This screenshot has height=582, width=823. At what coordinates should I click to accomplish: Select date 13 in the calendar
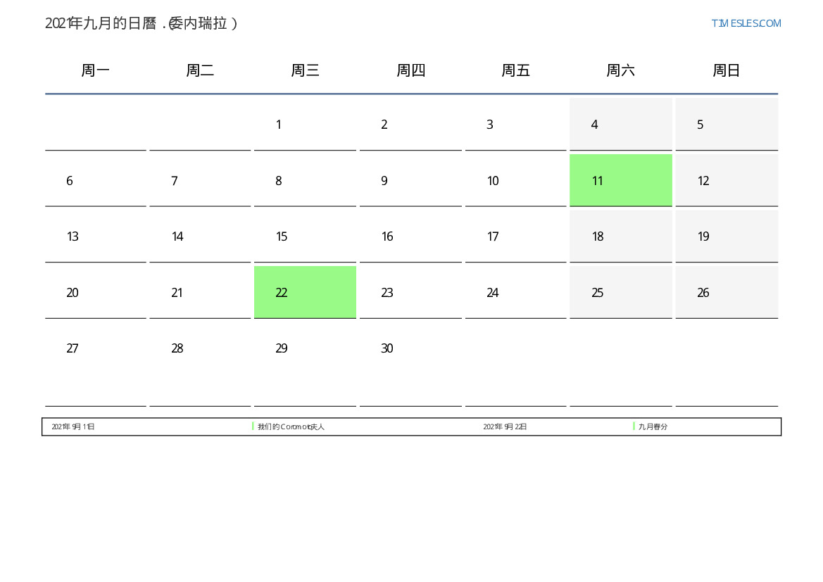pyautogui.click(x=96, y=236)
